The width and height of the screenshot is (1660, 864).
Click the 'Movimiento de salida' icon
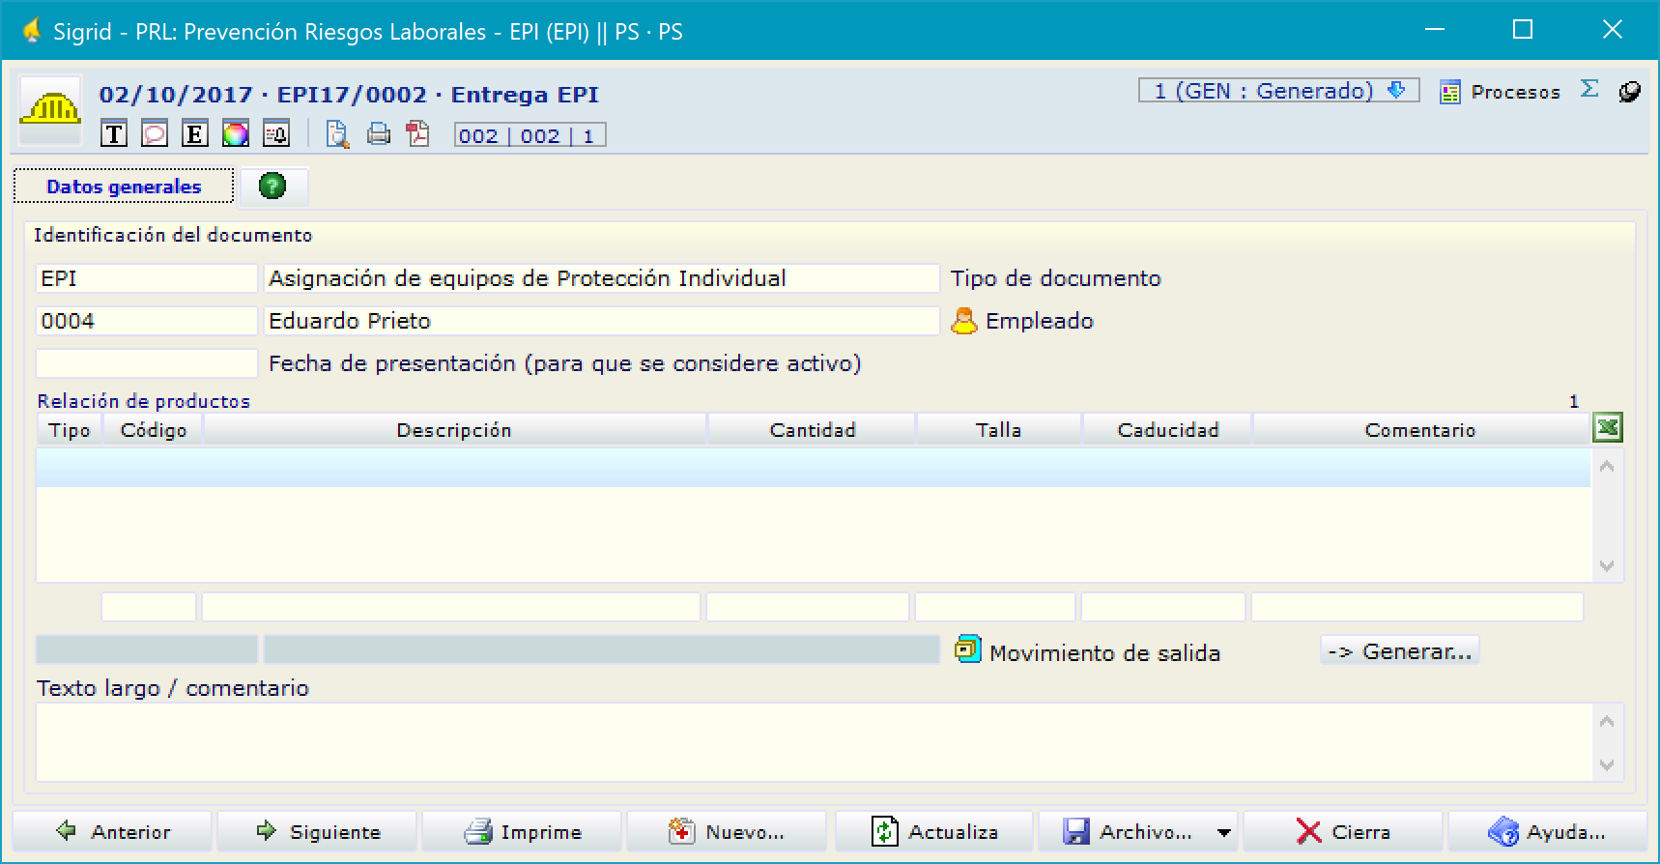coord(967,649)
